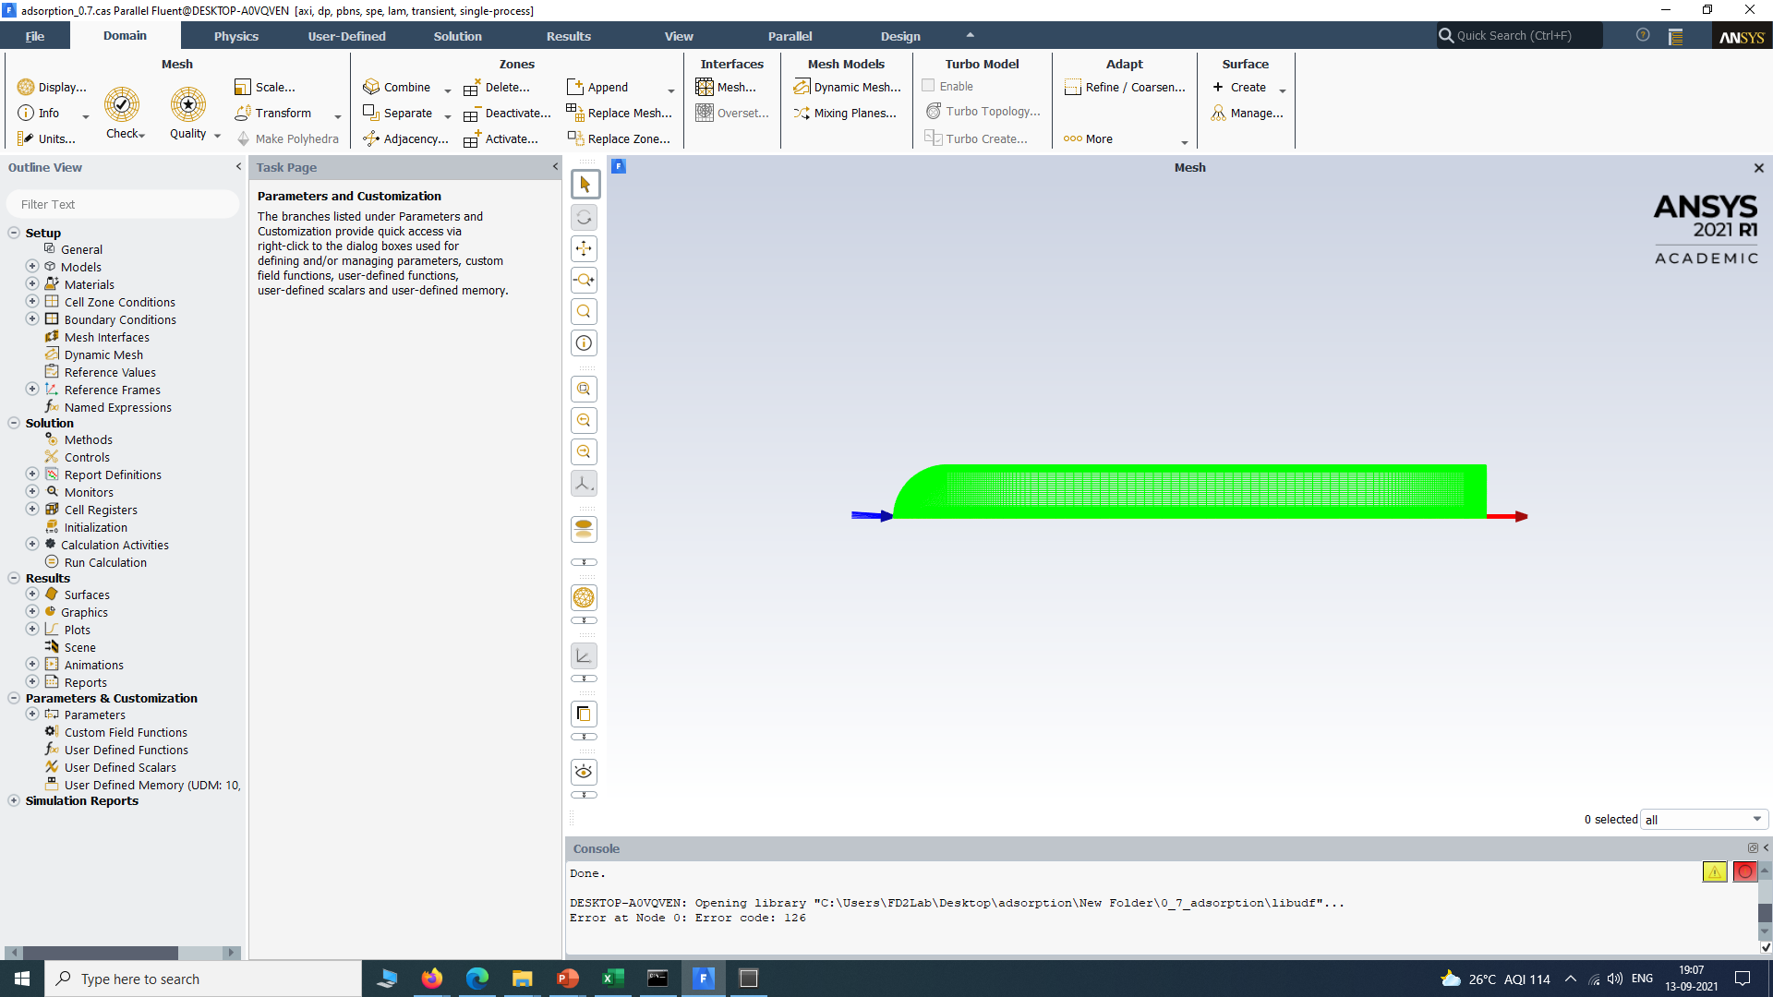The image size is (1773, 997).
Task: Switch to the Results ribbon tab
Action: (569, 36)
